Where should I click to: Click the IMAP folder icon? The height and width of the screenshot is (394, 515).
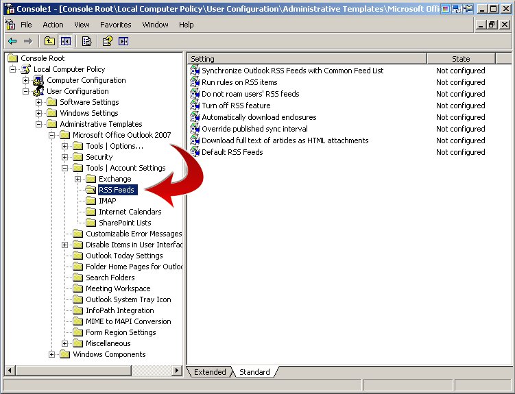click(91, 201)
